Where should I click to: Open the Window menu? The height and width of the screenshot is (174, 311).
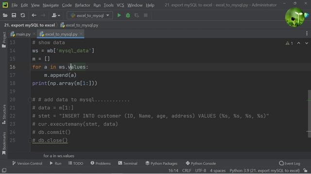pyautogui.click(x=135, y=5)
